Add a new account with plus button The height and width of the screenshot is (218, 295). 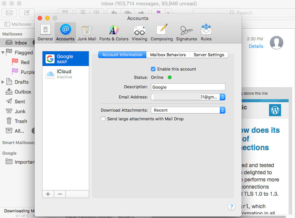coord(48,194)
